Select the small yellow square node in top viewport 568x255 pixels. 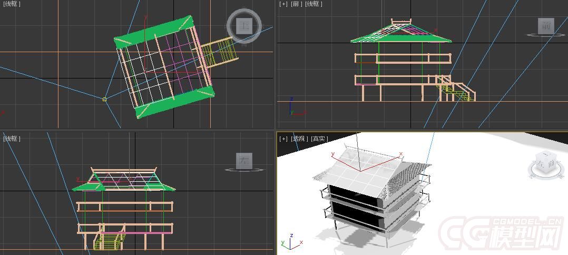click(x=105, y=99)
